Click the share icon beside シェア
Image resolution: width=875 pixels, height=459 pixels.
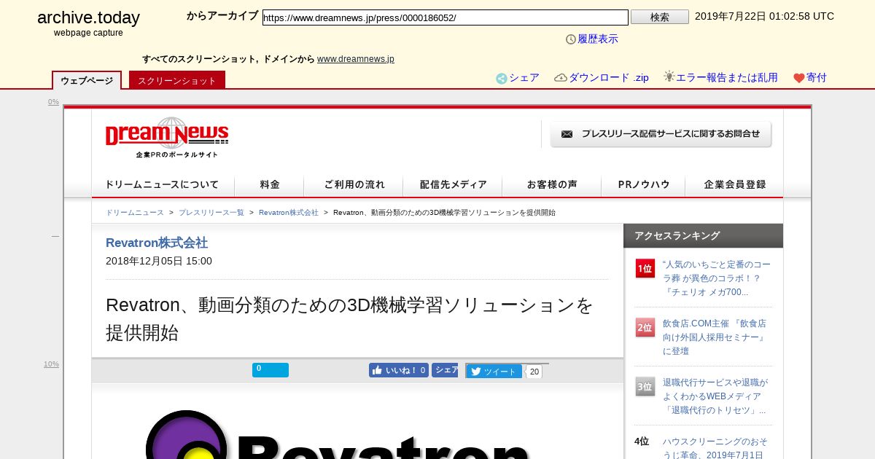point(502,79)
